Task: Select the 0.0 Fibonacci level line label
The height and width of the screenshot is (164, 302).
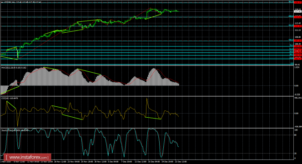Action: (x=292, y=63)
